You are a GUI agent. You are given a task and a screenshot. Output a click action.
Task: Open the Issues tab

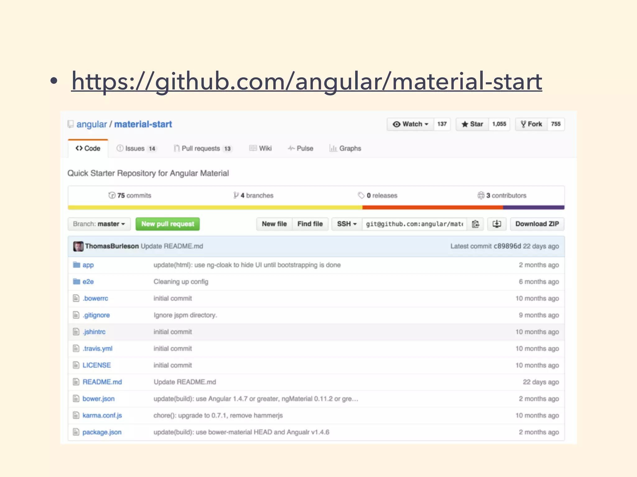point(136,148)
